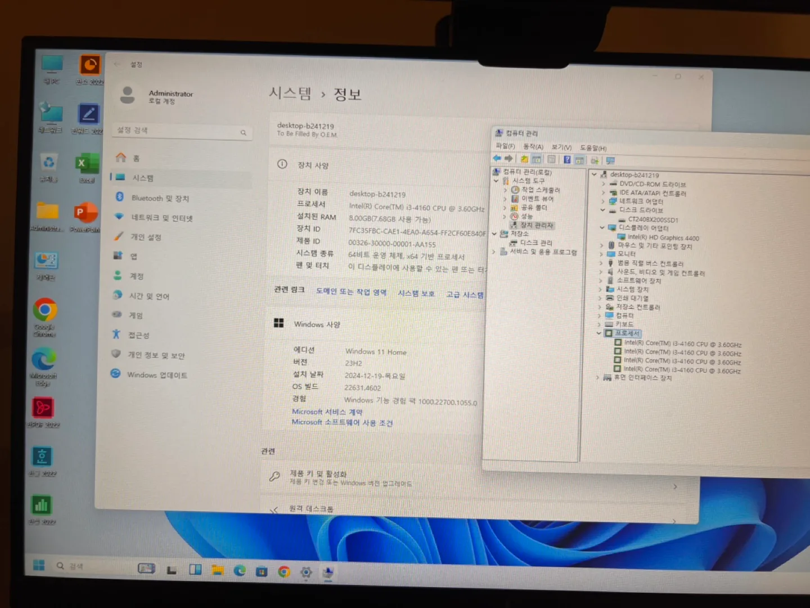The image size is (810, 608).
Task: Open Microsoft 소프트웨어 사용 조건 link
Action: 342,422
